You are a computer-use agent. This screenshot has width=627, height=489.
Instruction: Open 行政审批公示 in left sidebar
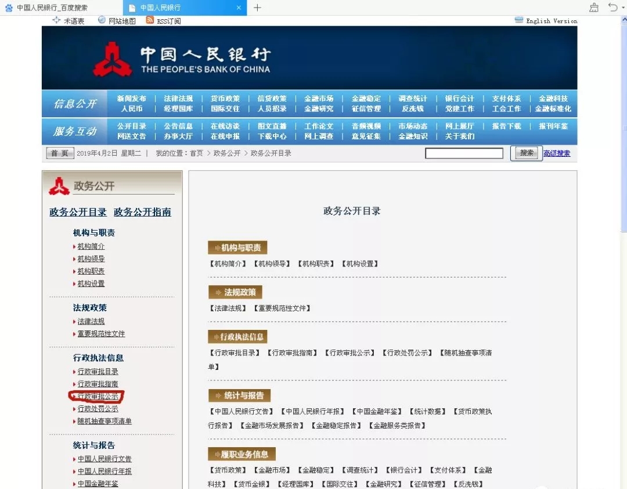pos(98,397)
